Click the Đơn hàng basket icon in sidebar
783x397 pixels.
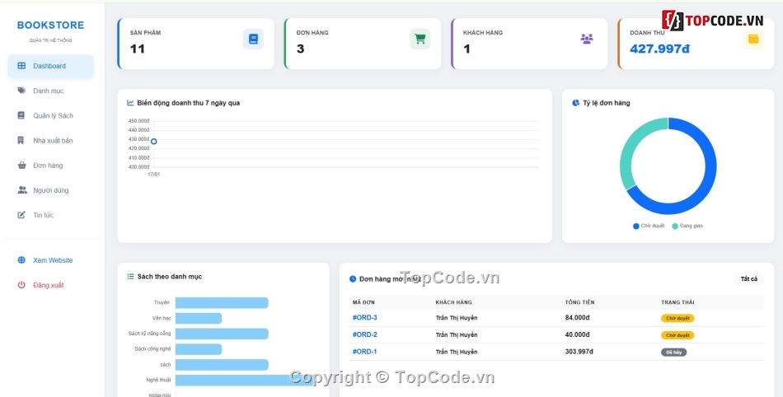pos(22,165)
